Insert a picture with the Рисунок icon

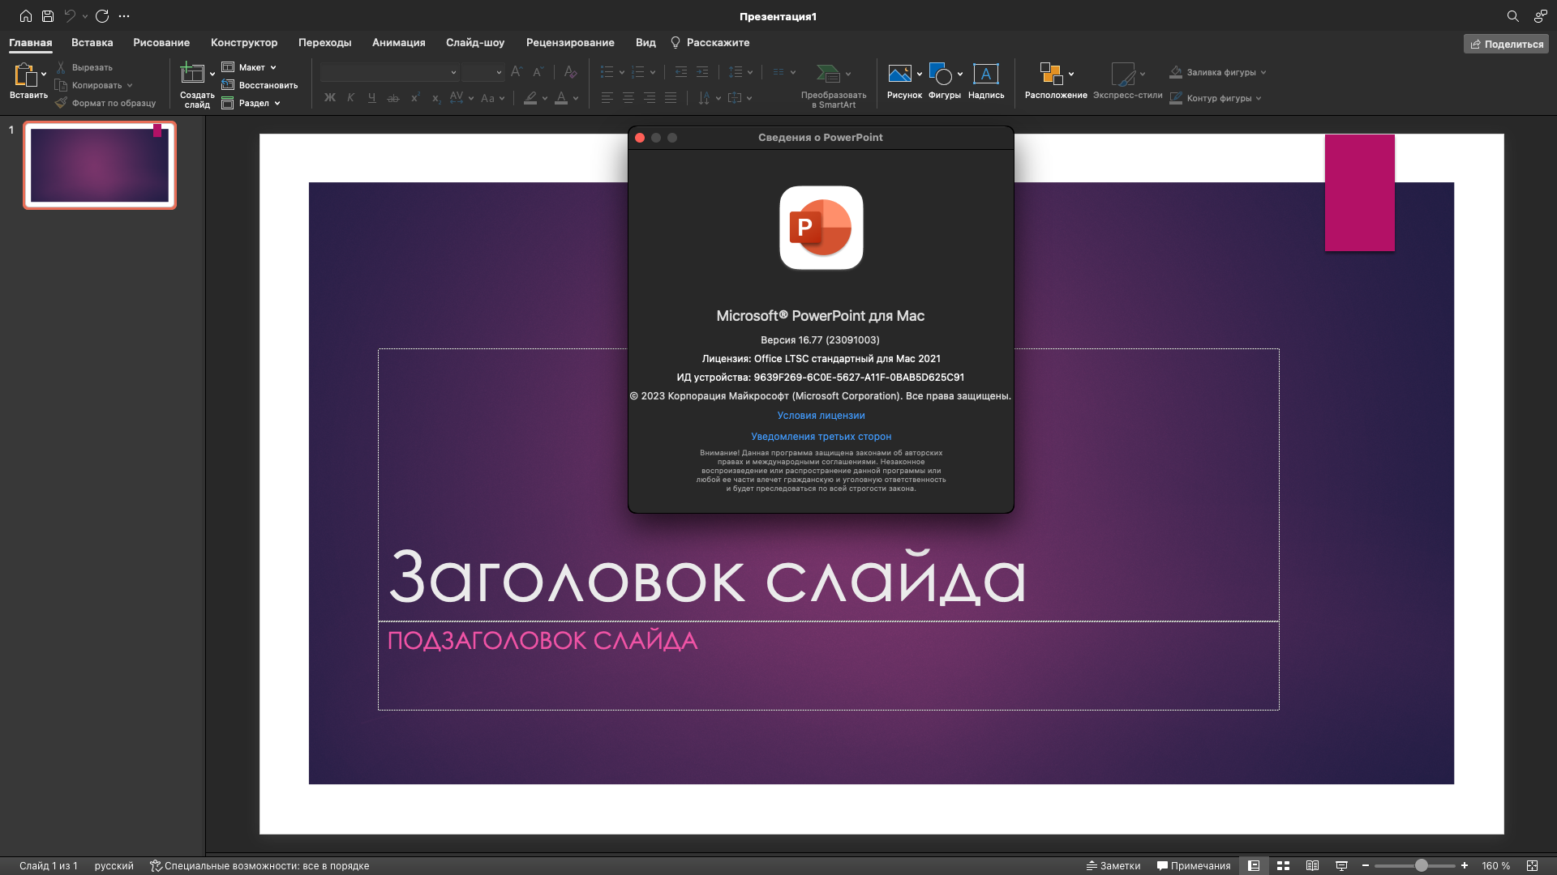click(899, 75)
